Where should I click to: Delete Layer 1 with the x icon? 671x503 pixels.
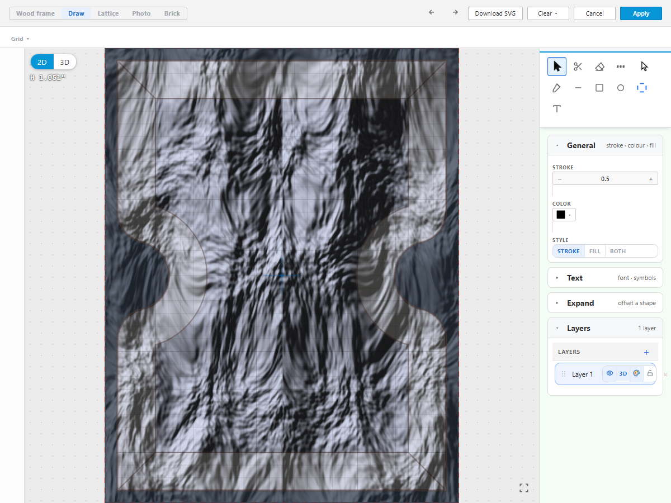pos(665,374)
